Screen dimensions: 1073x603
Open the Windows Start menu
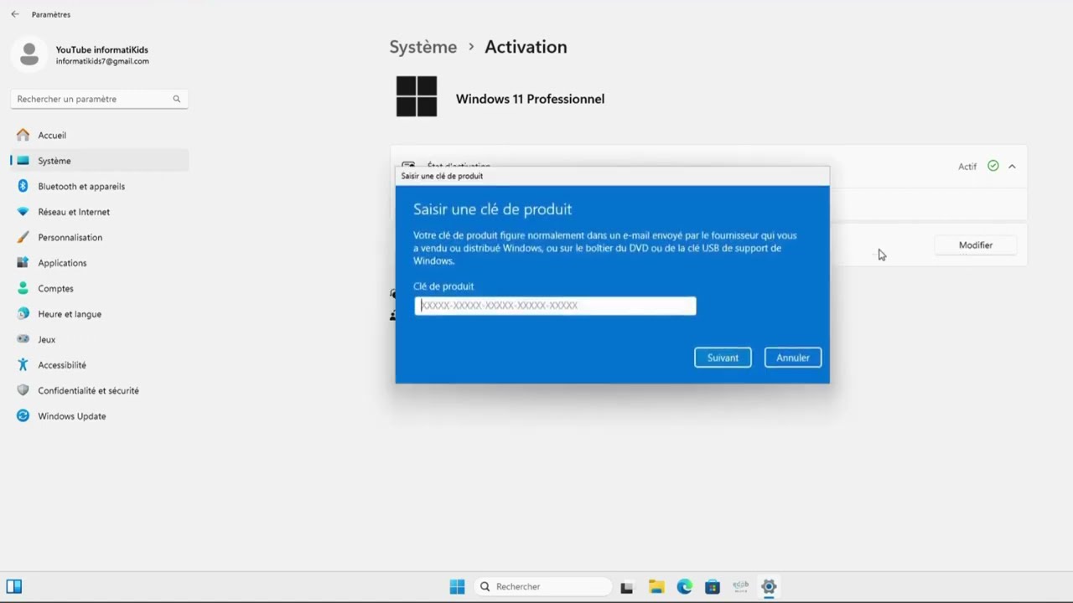457,587
